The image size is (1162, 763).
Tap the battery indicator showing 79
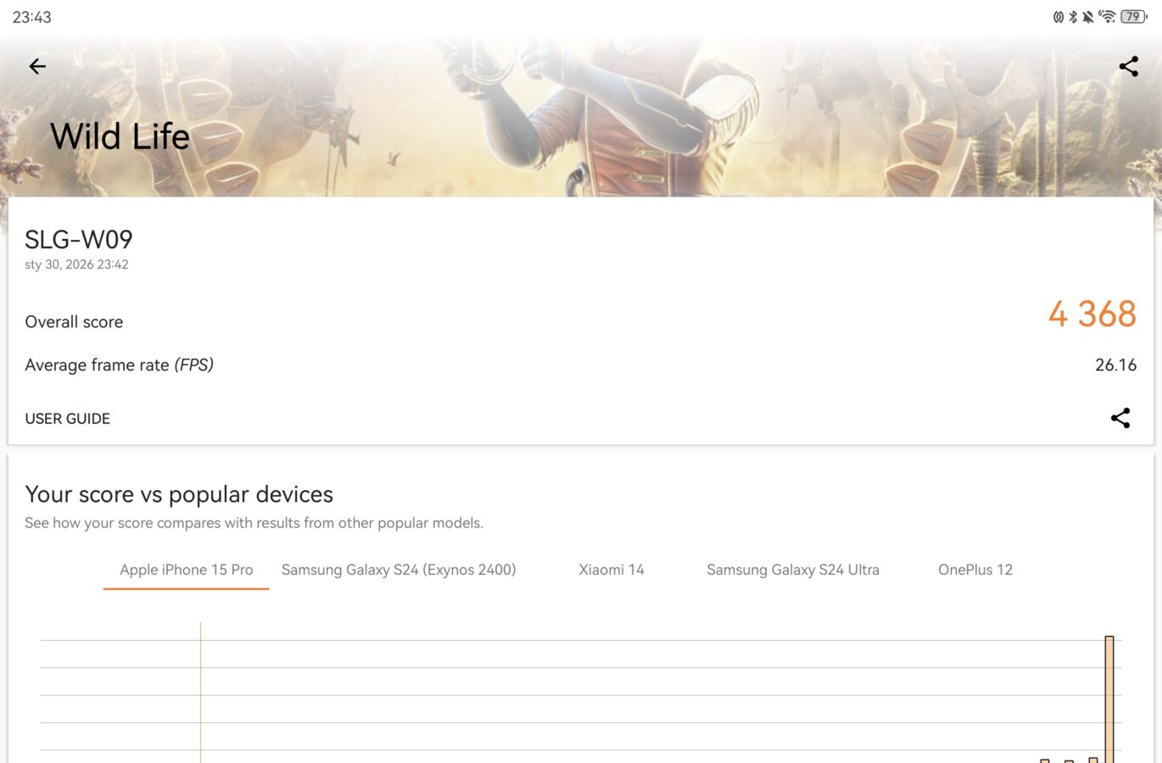(x=1132, y=17)
